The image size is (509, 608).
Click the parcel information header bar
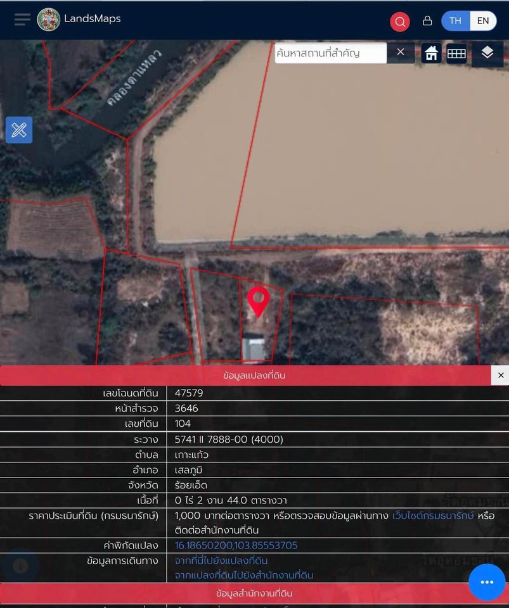[x=245, y=376]
